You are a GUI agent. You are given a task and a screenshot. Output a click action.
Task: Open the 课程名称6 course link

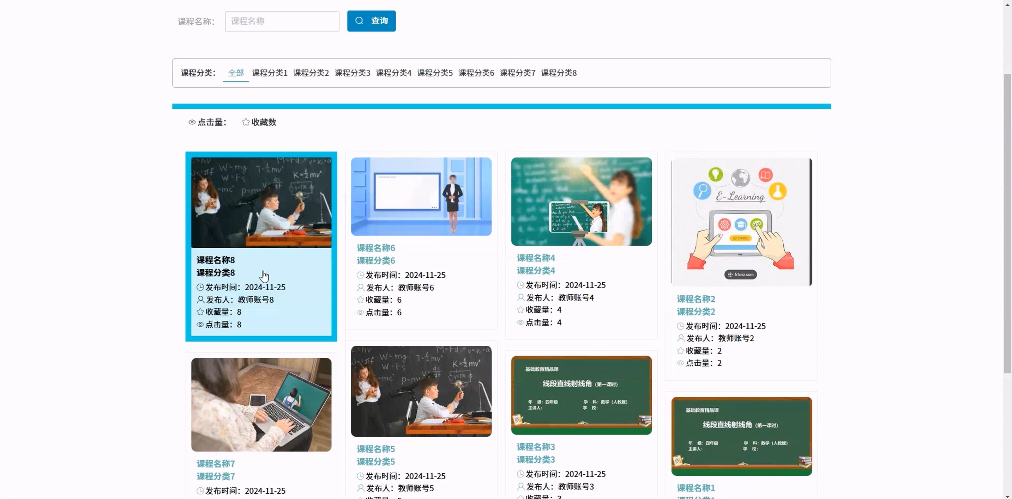coord(375,248)
